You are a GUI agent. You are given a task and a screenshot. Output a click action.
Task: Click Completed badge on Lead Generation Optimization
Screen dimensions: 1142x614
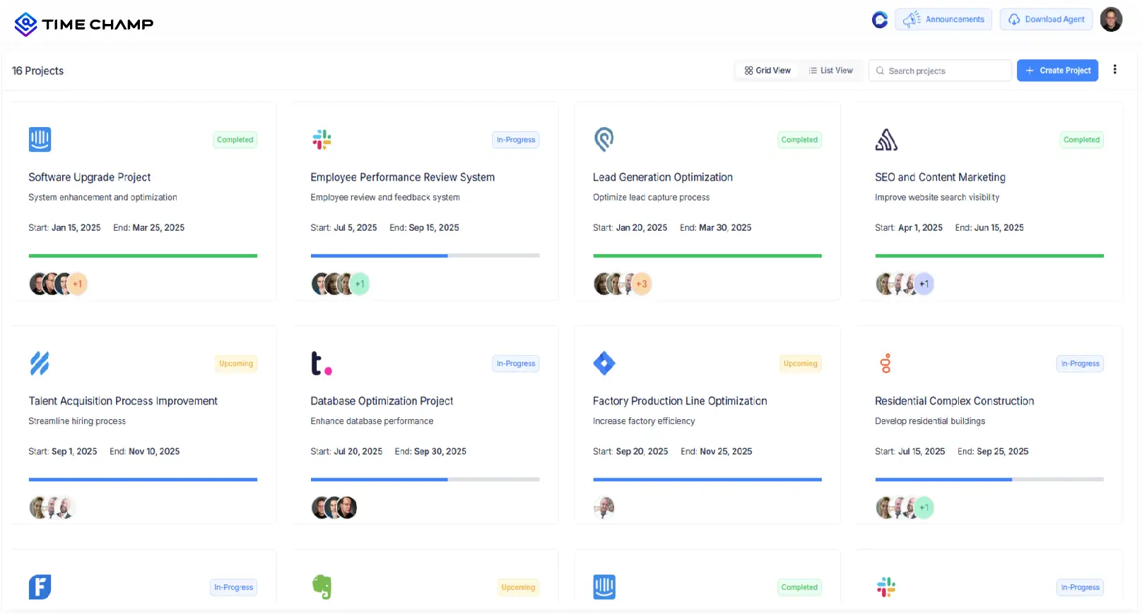point(799,140)
